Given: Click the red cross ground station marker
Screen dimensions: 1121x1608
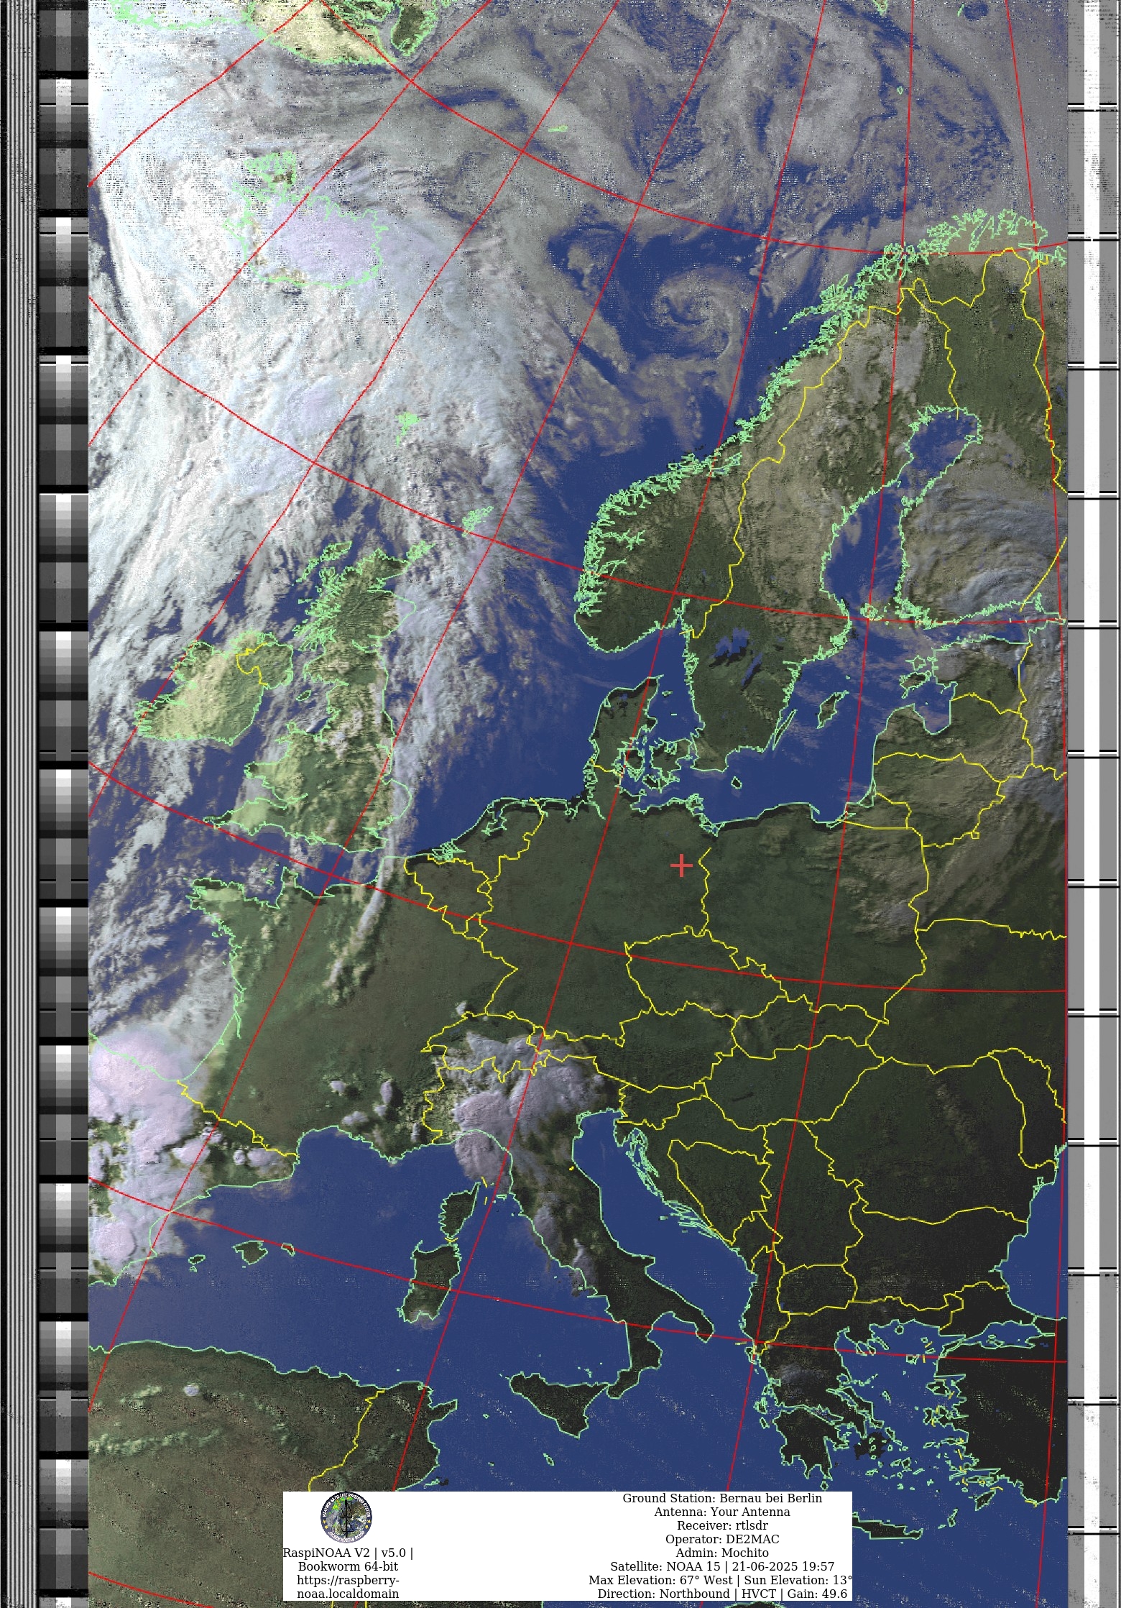Looking at the screenshot, I should click(x=681, y=865).
